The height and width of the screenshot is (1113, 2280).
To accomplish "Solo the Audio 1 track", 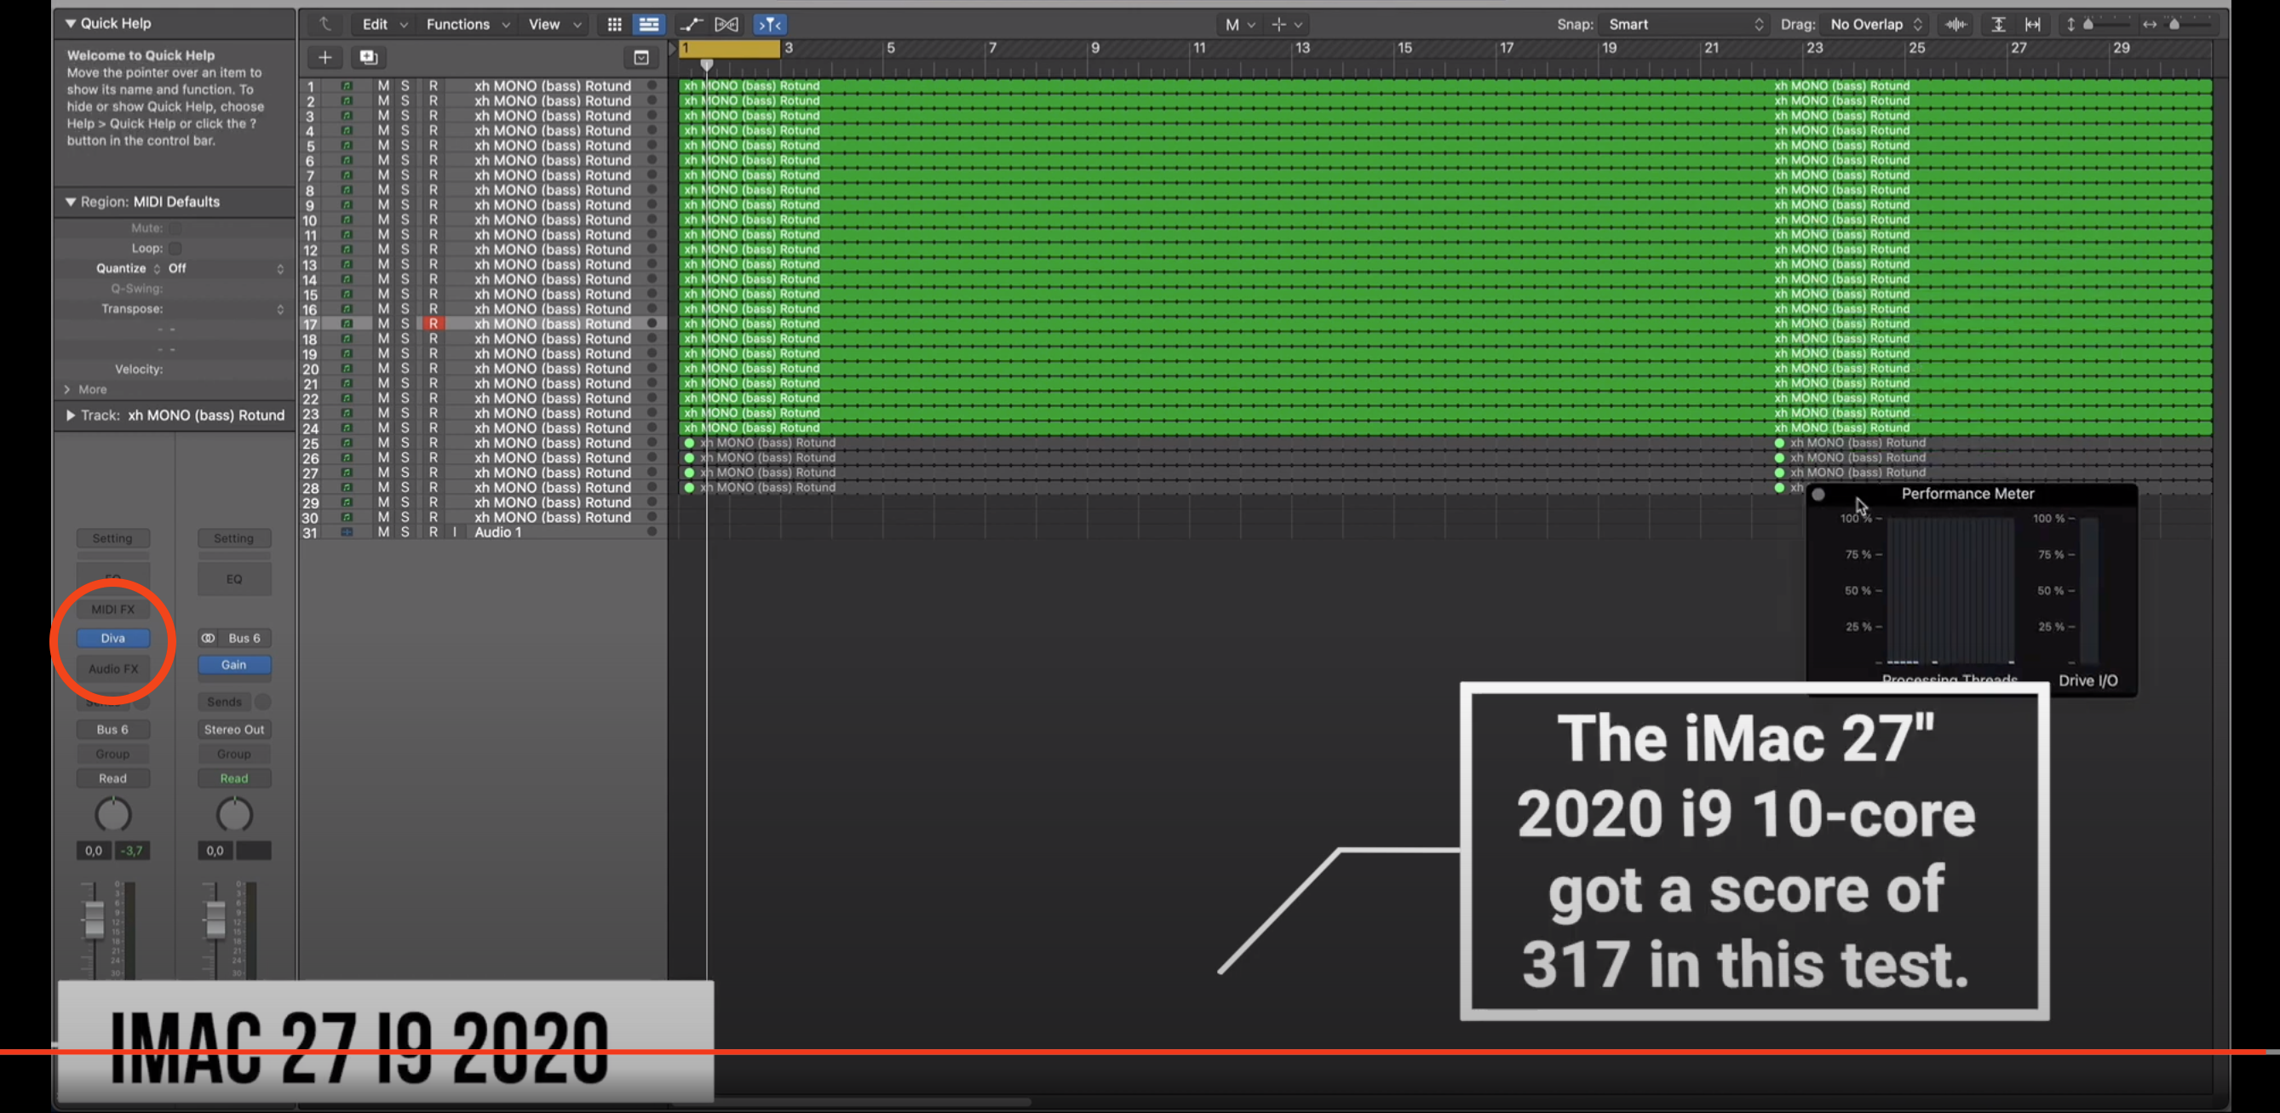I will pyautogui.click(x=405, y=532).
